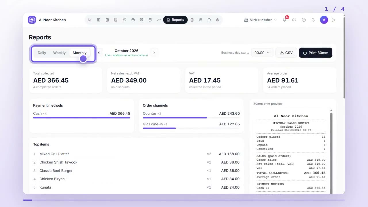Toggle dark mode with the moon icon
Screen dimensions: 368x207
pos(313,20)
